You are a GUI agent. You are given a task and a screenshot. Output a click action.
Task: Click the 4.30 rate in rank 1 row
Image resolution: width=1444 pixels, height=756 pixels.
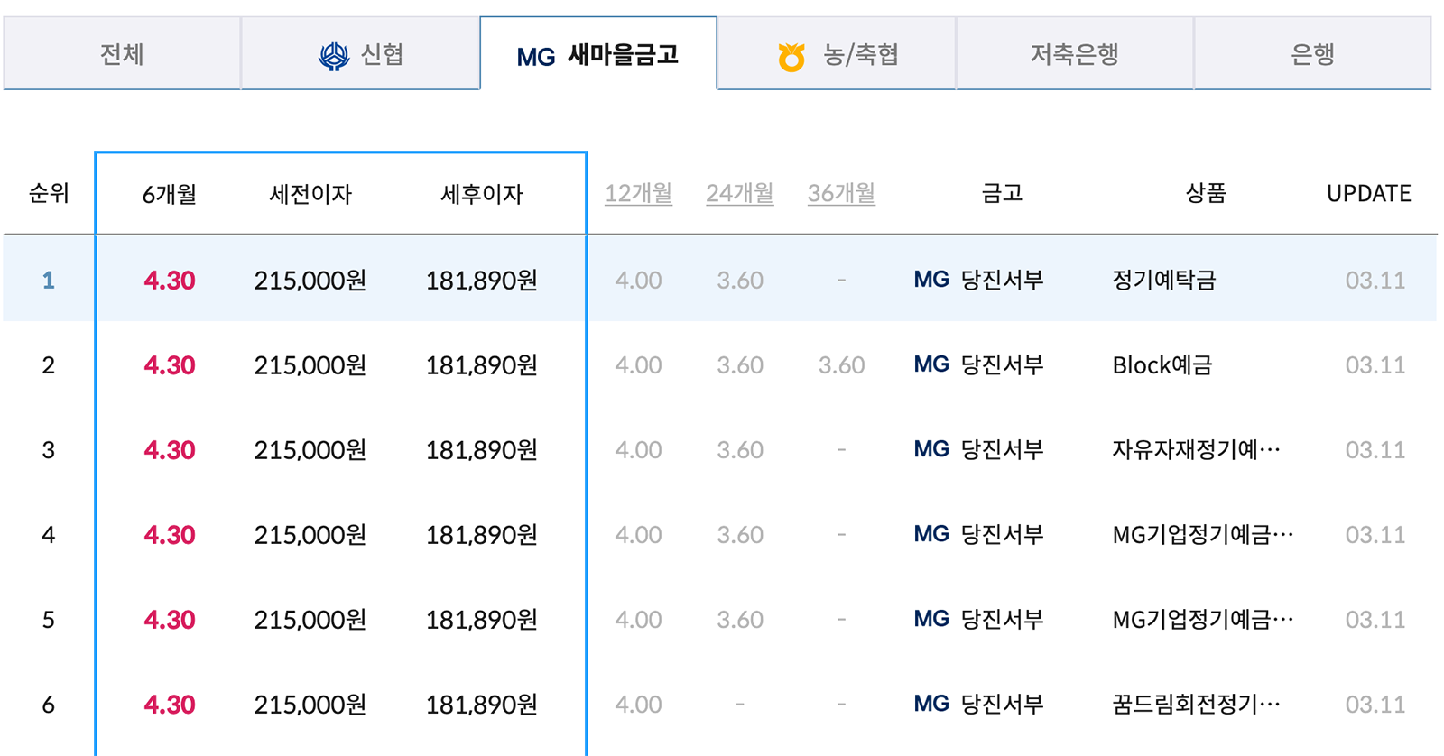[x=170, y=280]
